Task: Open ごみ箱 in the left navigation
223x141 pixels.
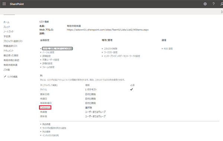Action: (7, 70)
